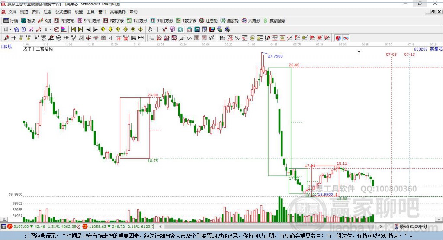443x240 pixels.
Task: Open the 交易委托 menu
Action: [x=118, y=12]
